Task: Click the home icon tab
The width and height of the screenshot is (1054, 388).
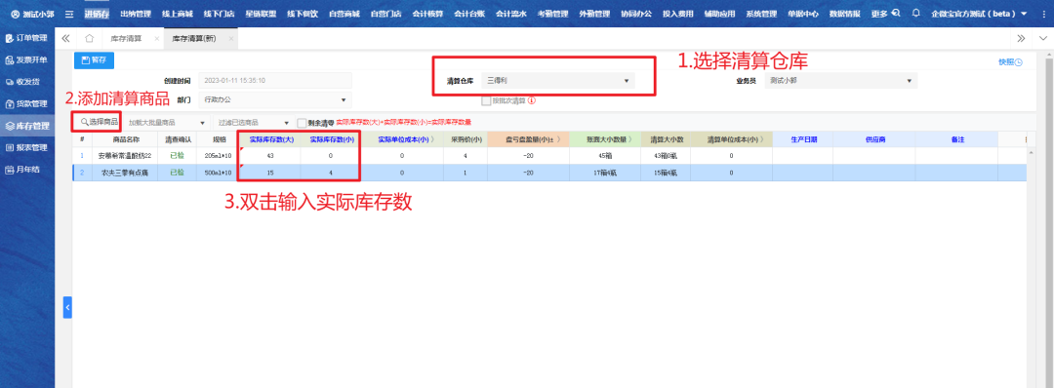Action: 89,38
